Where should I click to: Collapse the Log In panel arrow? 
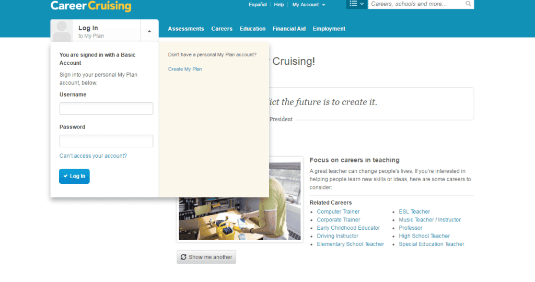pyautogui.click(x=149, y=31)
